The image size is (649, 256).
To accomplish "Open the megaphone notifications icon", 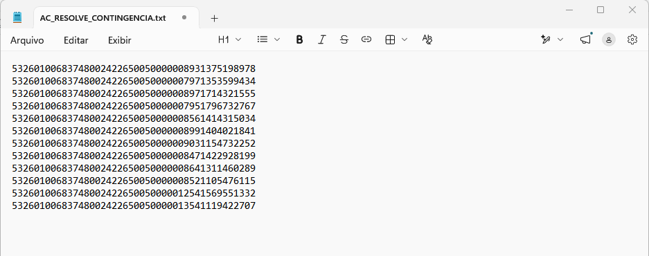I will [x=585, y=39].
